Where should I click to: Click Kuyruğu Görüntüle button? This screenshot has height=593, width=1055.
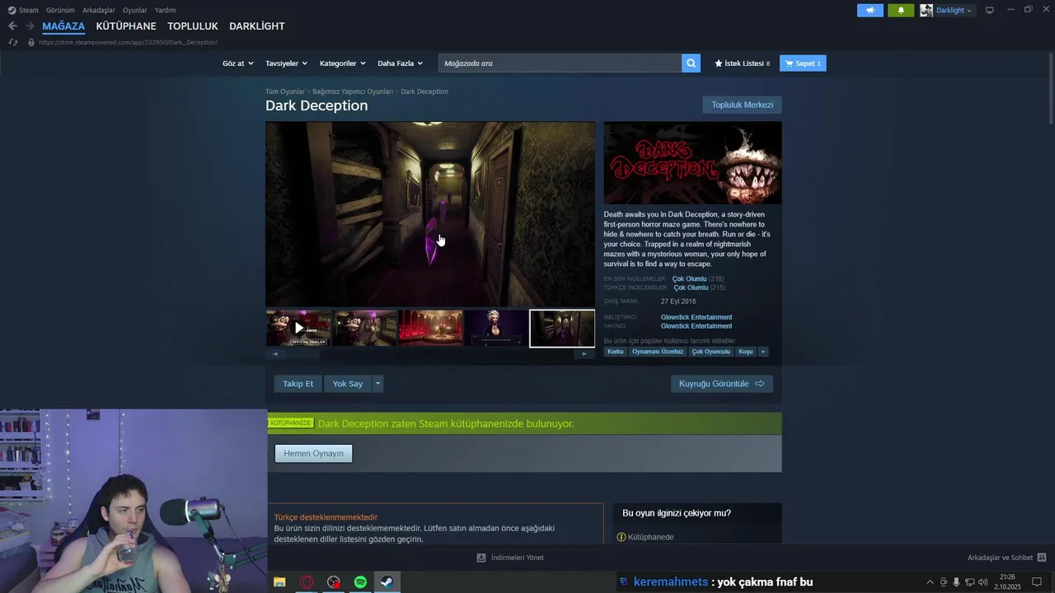click(x=721, y=384)
